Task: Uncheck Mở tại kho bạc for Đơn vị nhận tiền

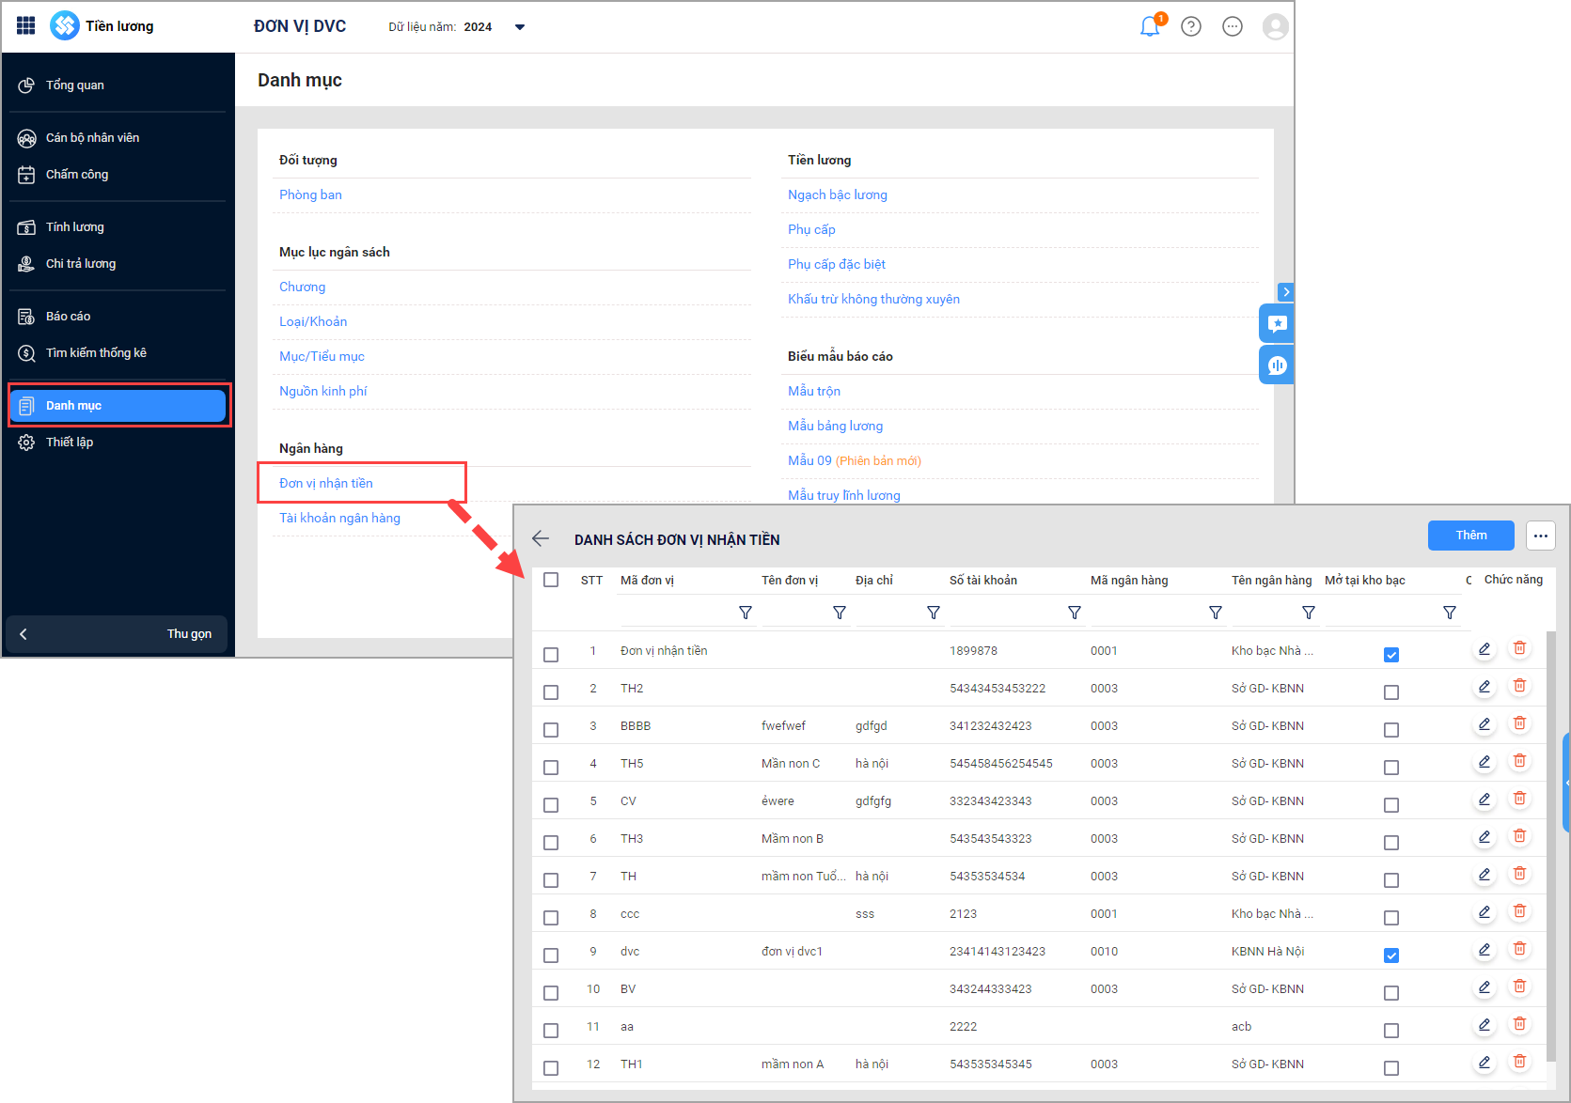Action: pos(1391,655)
